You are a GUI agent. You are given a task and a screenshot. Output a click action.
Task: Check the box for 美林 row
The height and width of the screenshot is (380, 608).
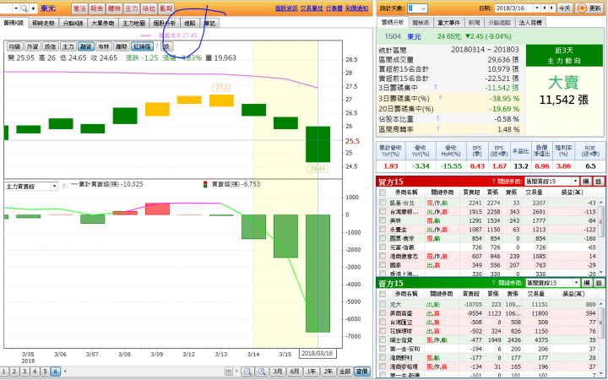383,220
